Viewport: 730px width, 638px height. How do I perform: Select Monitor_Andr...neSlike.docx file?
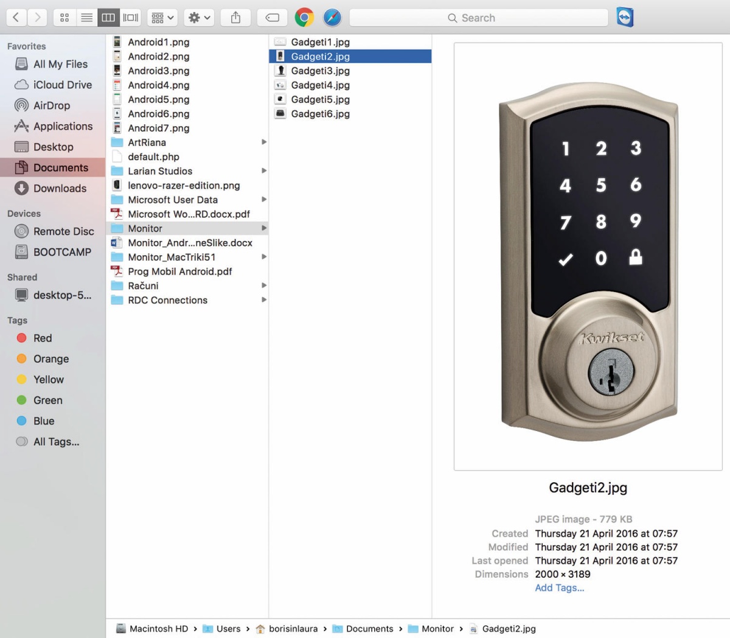[x=187, y=242]
